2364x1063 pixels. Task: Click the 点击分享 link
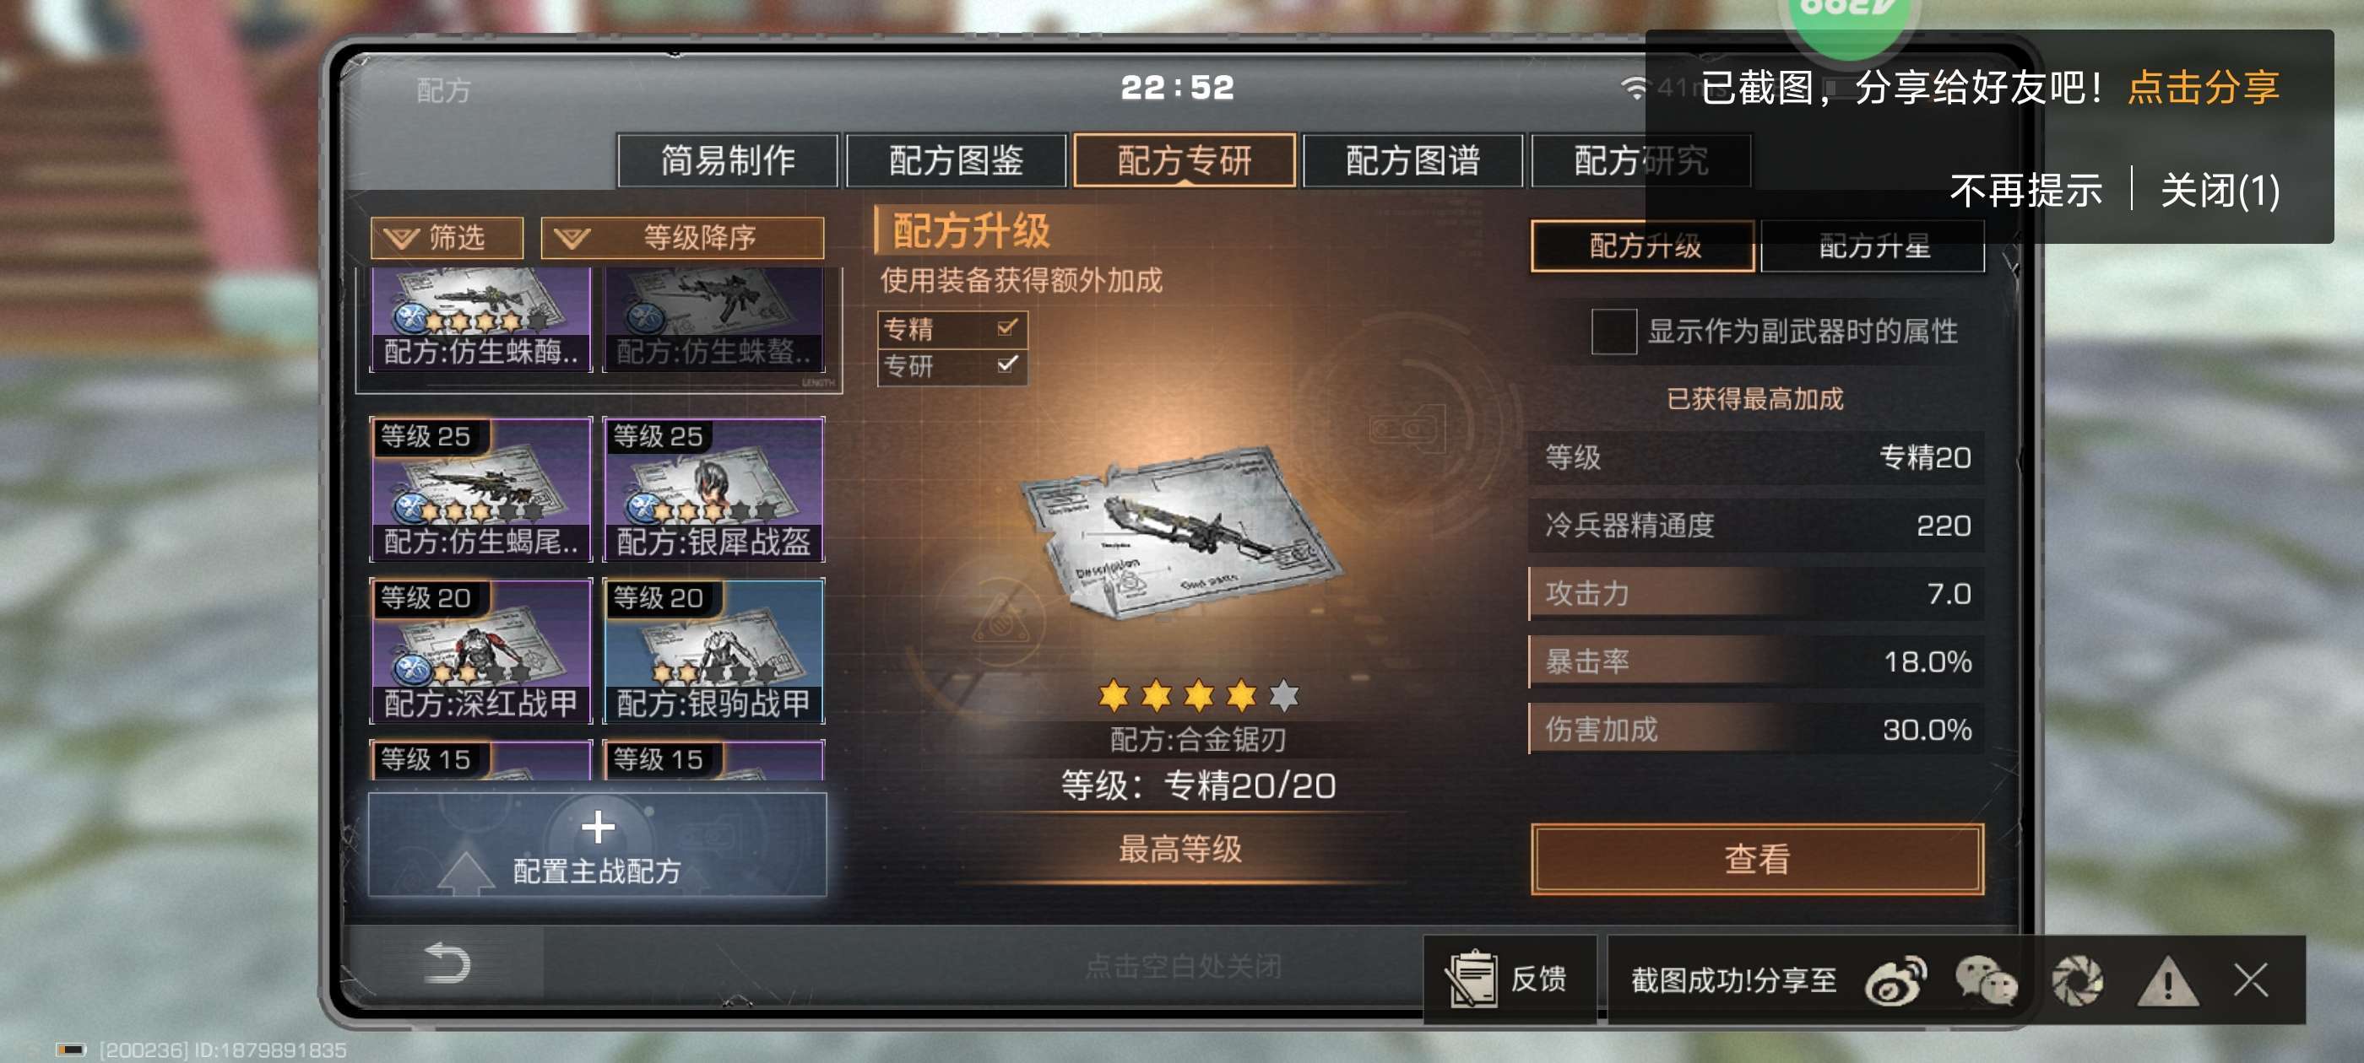pyautogui.click(x=2203, y=88)
